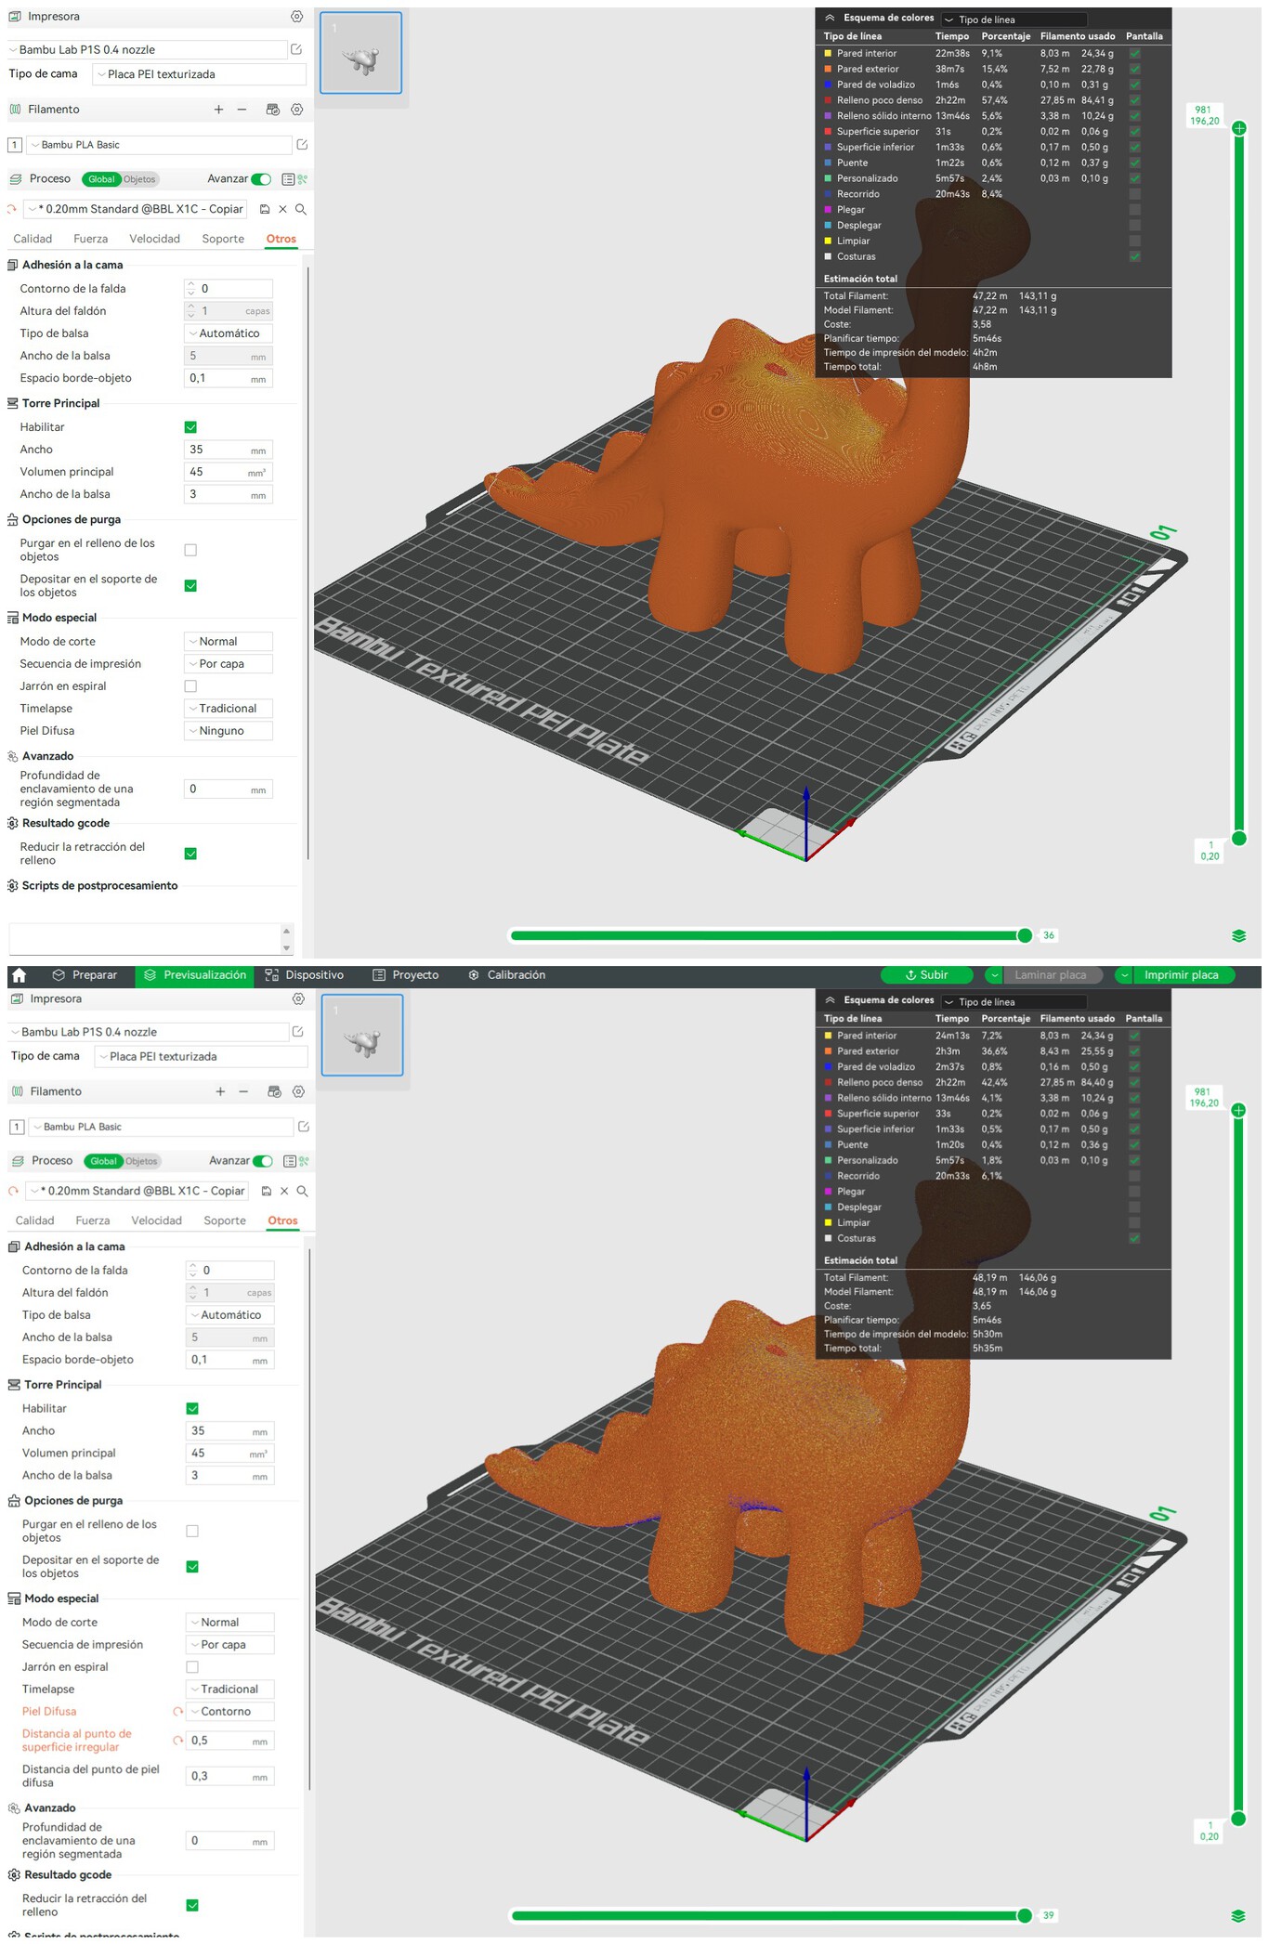Expand arrow beside Imprimir placa button
The height and width of the screenshot is (1944, 1269).
click(x=1124, y=975)
